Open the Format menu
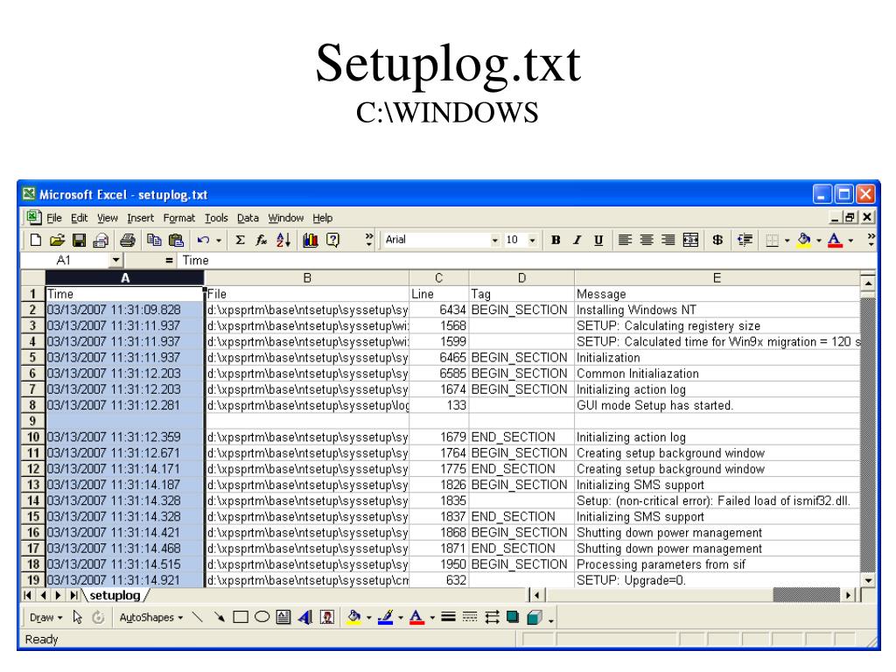The width and height of the screenshot is (896, 672). (178, 218)
